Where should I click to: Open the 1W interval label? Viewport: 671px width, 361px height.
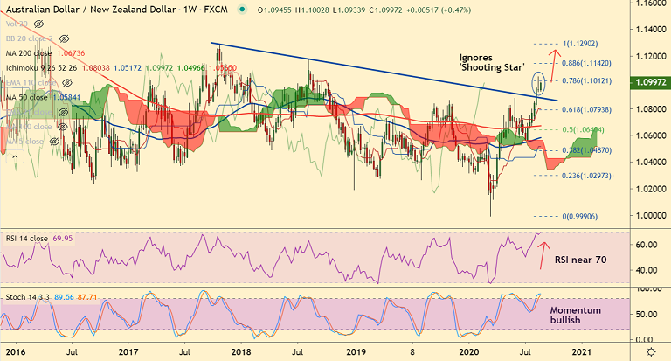pos(190,10)
